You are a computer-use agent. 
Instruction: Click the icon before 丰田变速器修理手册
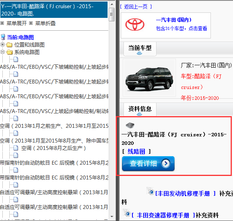(x=127, y=213)
